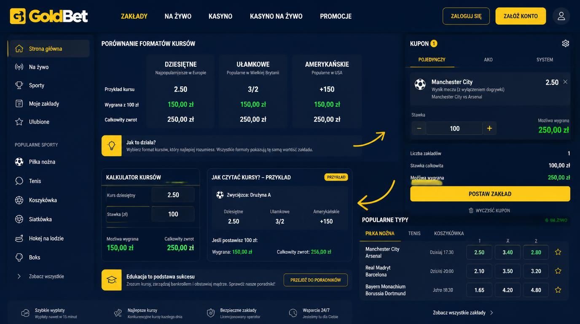Open the Promocje menu item
Image resolution: width=580 pixels, height=324 pixels.
(336, 16)
